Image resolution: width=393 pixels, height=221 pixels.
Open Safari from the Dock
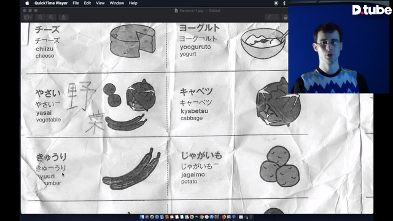(157, 217)
